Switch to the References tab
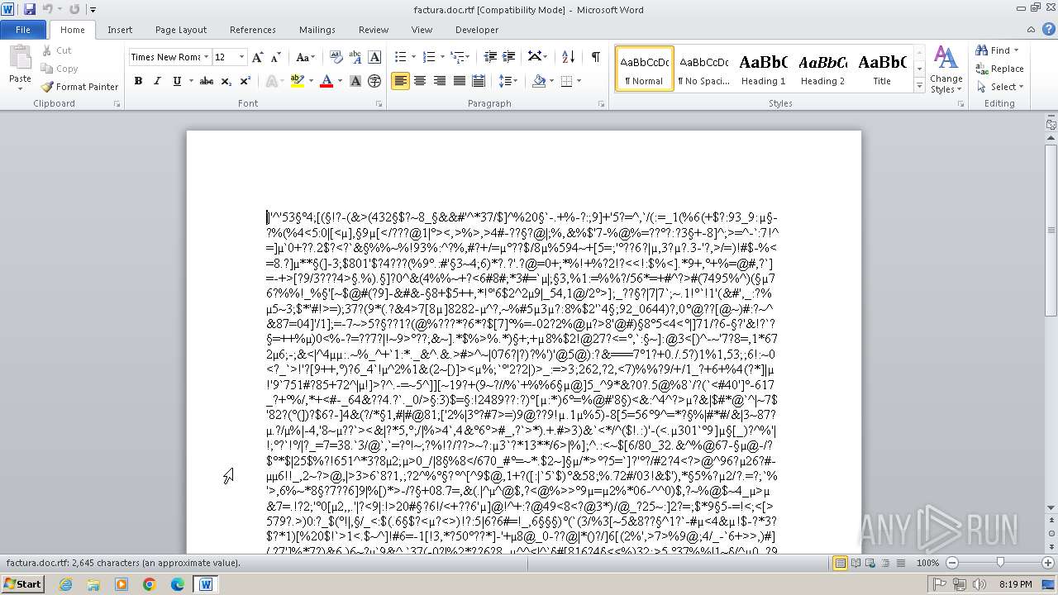 pos(253,30)
